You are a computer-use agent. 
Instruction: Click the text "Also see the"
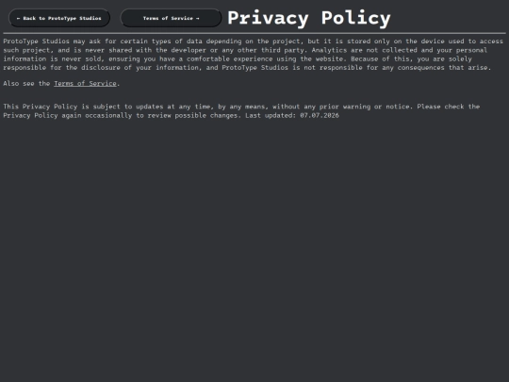[26, 84]
